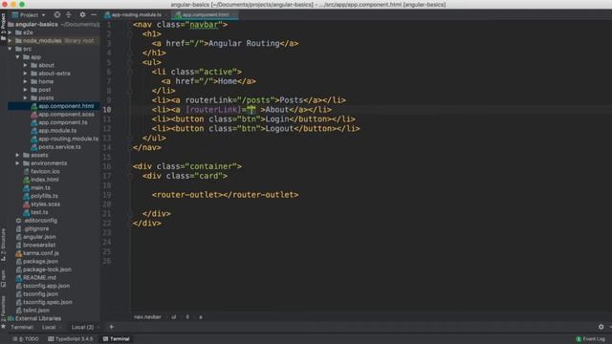Expand the assets folder
This screenshot has width=612, height=344.
point(17,155)
